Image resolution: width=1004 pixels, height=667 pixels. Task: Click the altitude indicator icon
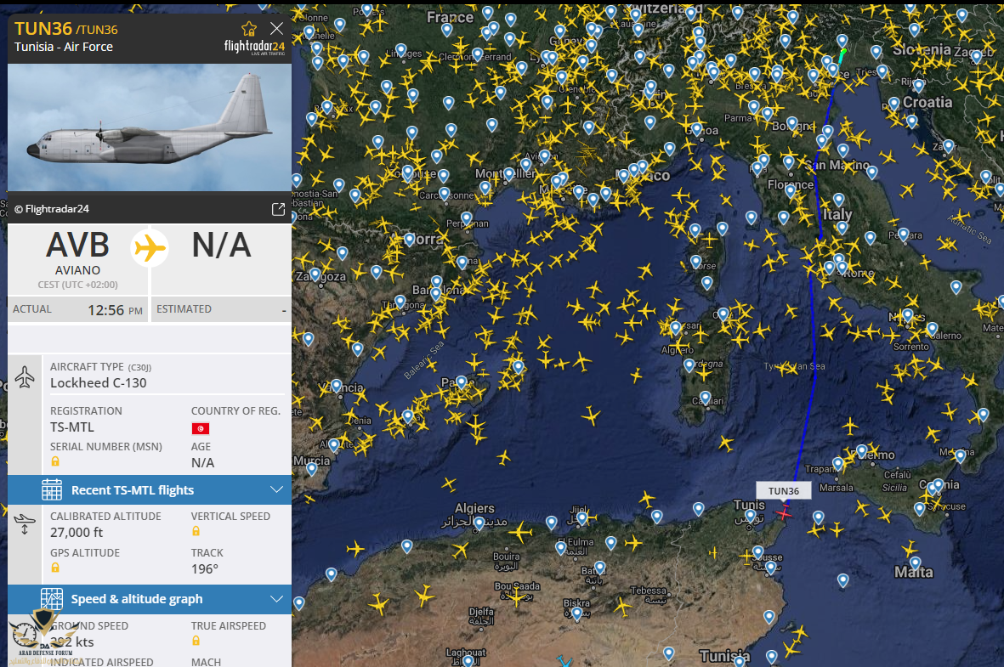[x=25, y=523]
